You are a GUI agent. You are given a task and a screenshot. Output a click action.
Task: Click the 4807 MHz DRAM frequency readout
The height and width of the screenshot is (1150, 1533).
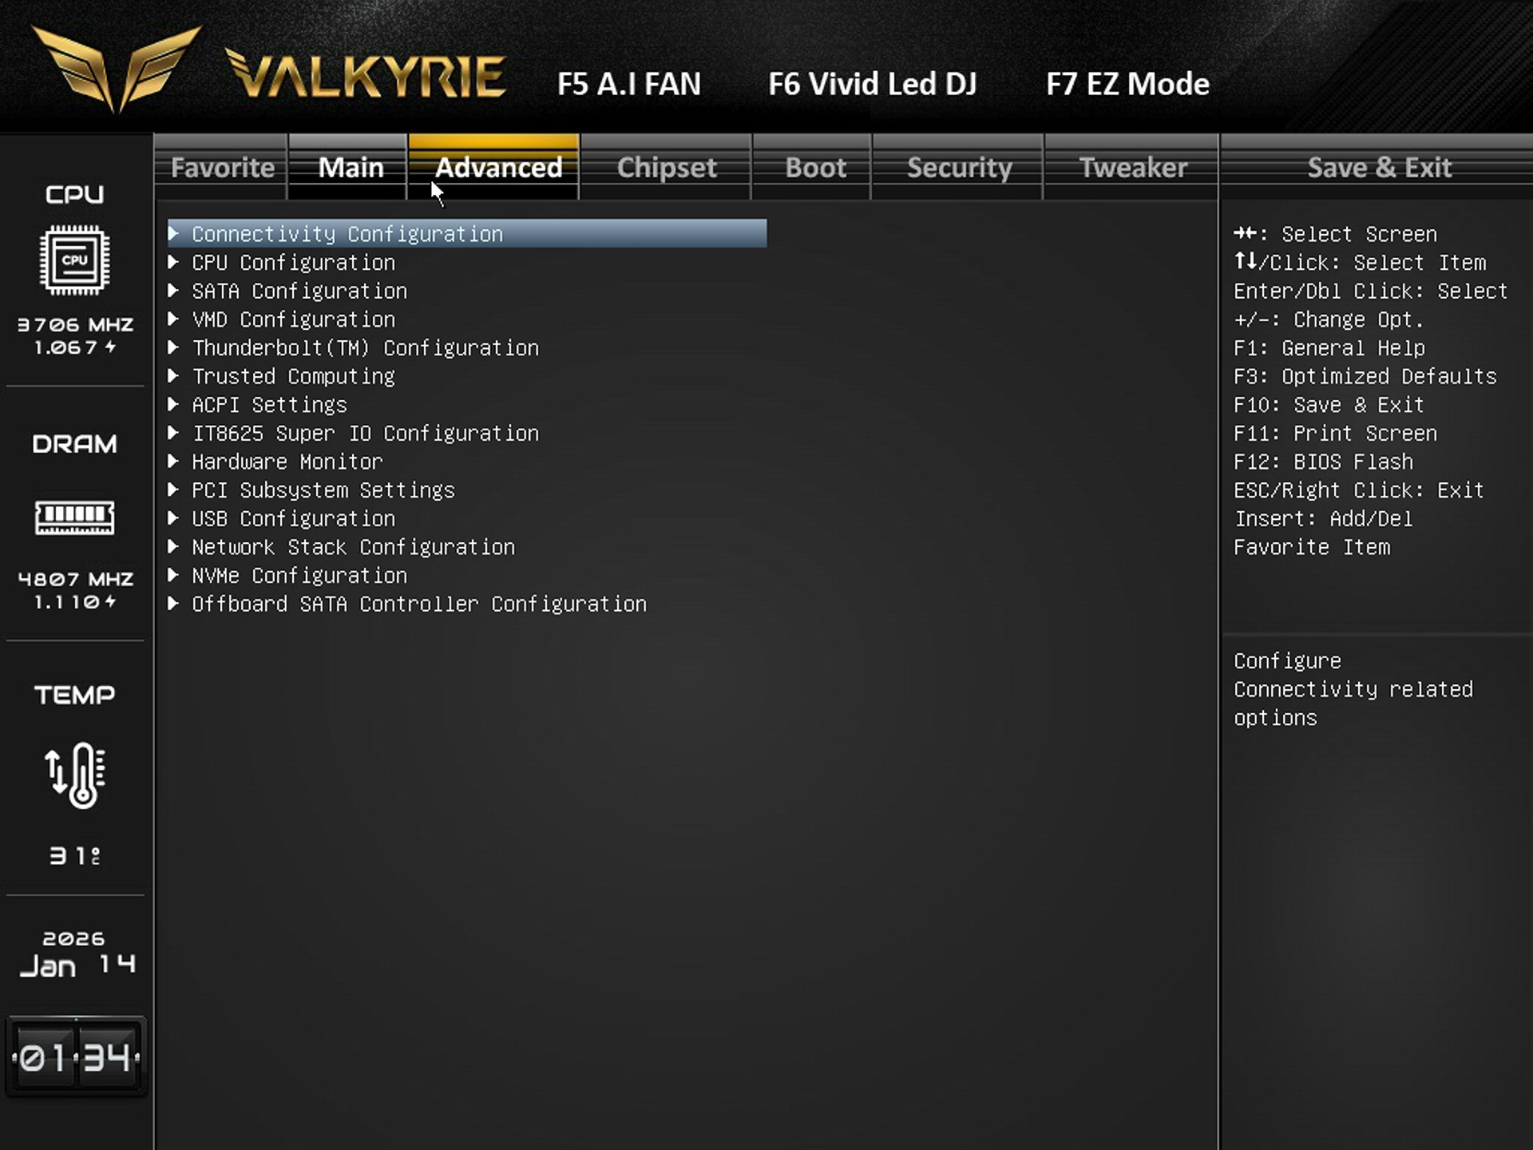[75, 579]
